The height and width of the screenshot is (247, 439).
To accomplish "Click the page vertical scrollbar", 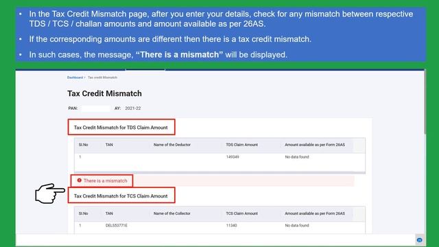I will click(x=425, y=102).
